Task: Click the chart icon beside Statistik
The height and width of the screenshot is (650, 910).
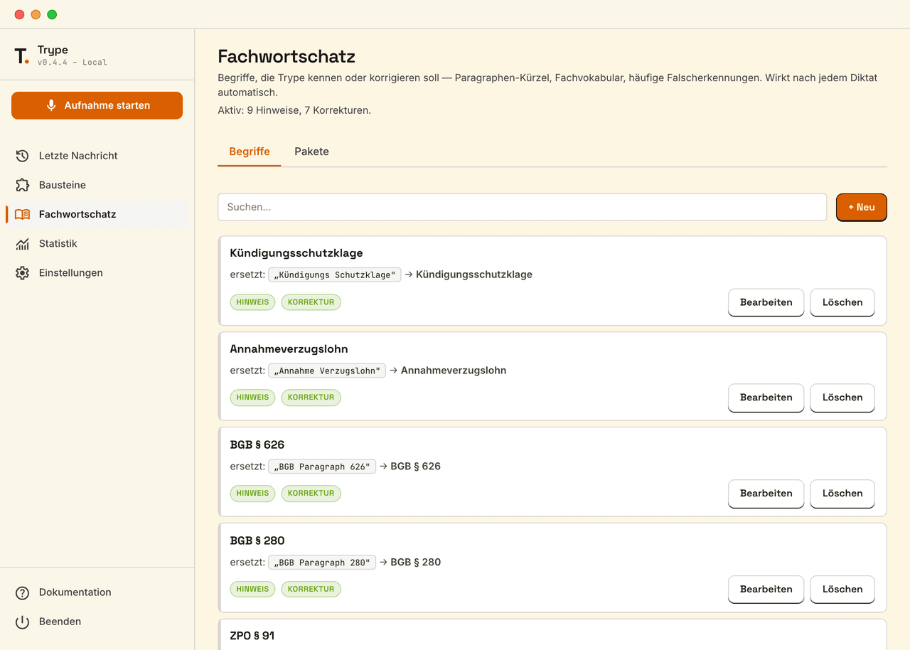Action: pos(22,243)
